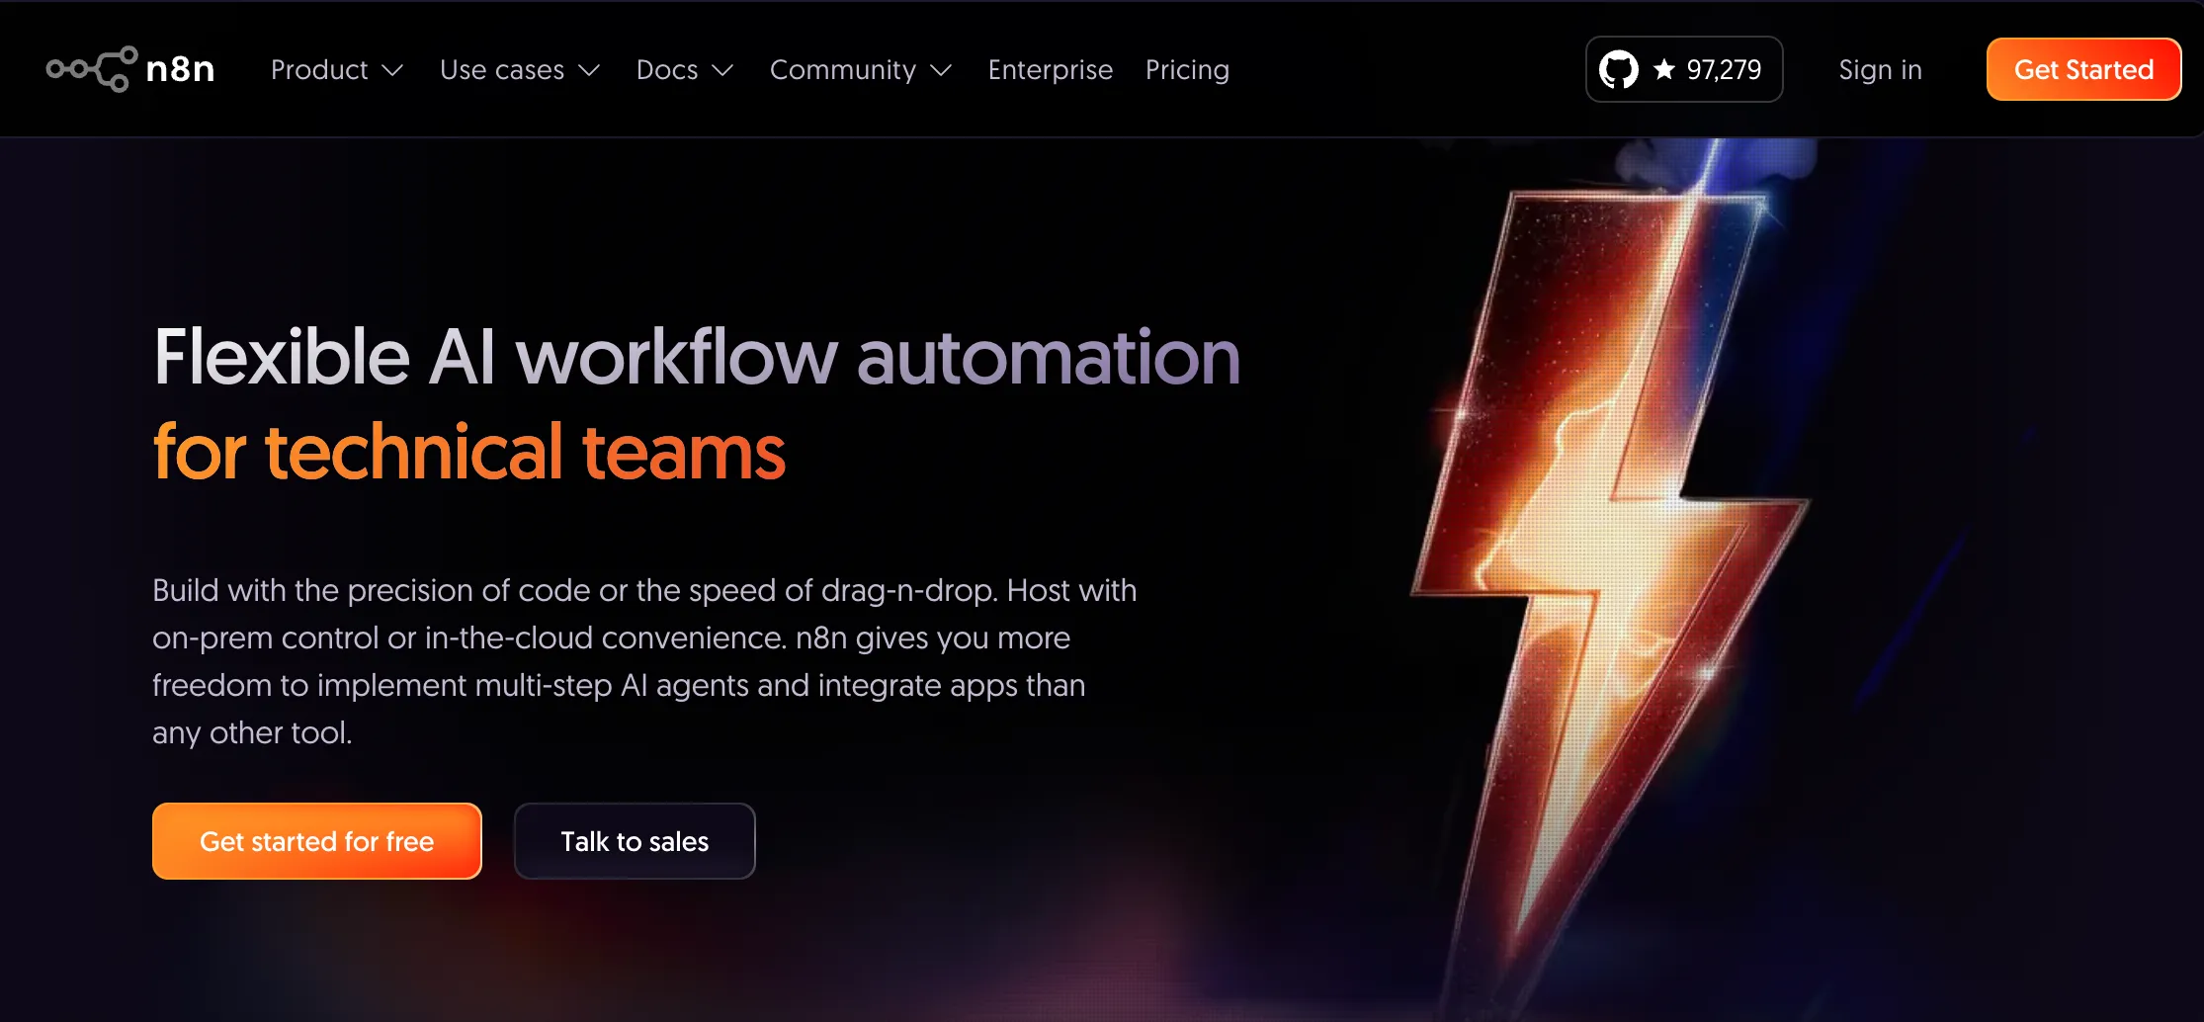Click the Sign in link
The height and width of the screenshot is (1022, 2204).
1880,70
